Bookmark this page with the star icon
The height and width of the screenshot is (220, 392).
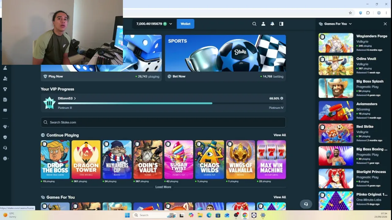click(350, 13)
